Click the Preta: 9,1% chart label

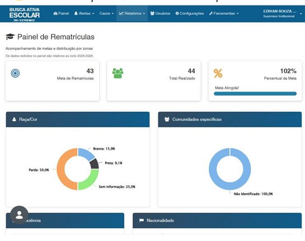[113, 163]
